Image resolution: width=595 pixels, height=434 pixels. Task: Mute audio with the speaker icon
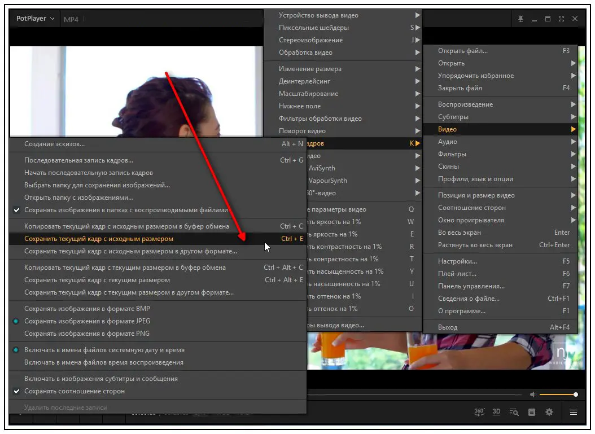pos(533,394)
